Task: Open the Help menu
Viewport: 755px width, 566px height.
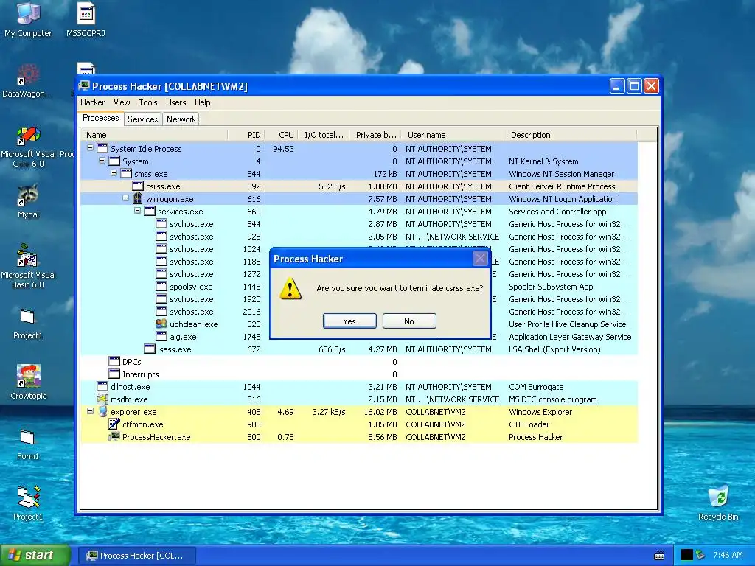Action: pos(202,102)
